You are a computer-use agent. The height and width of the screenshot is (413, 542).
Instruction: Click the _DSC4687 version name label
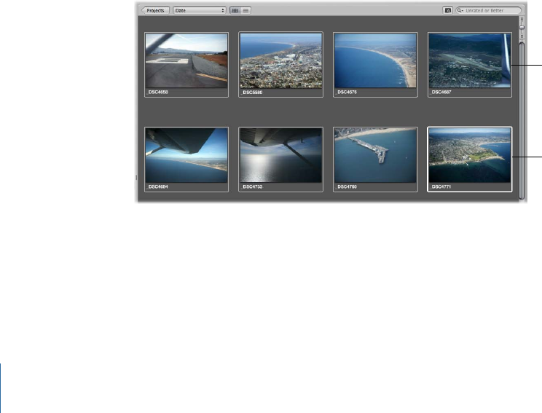click(x=441, y=93)
